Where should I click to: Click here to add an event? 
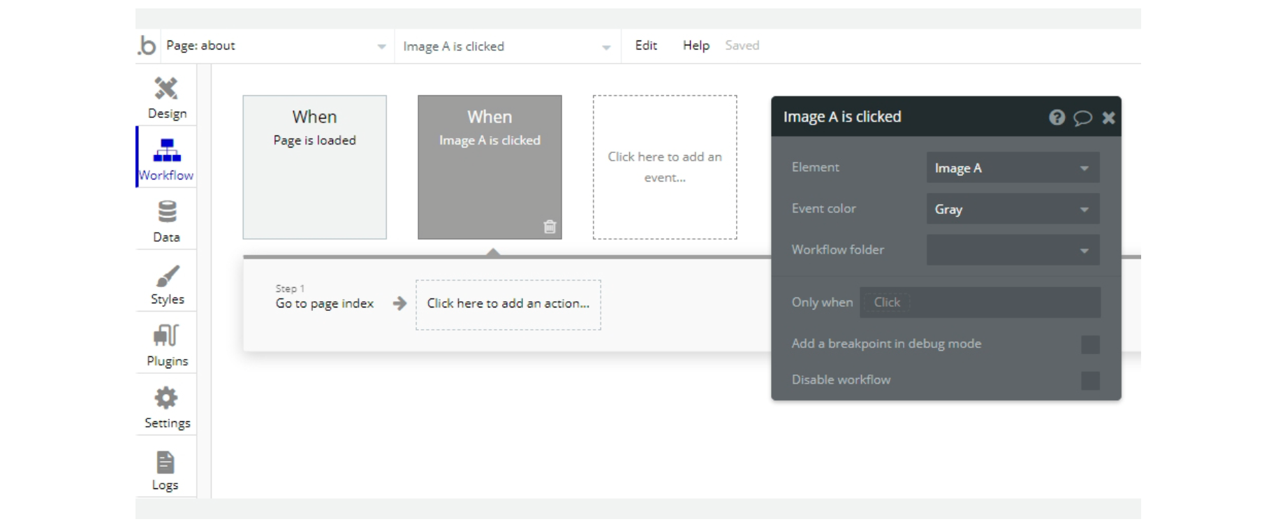point(664,167)
